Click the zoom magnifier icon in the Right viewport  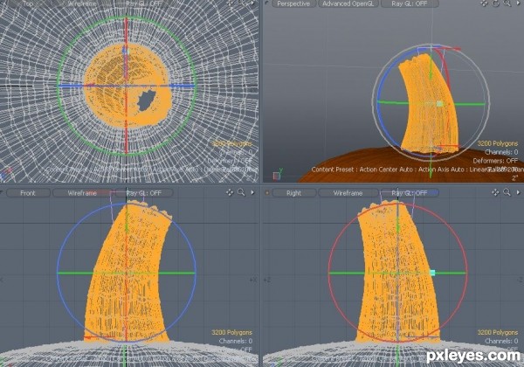click(507, 192)
